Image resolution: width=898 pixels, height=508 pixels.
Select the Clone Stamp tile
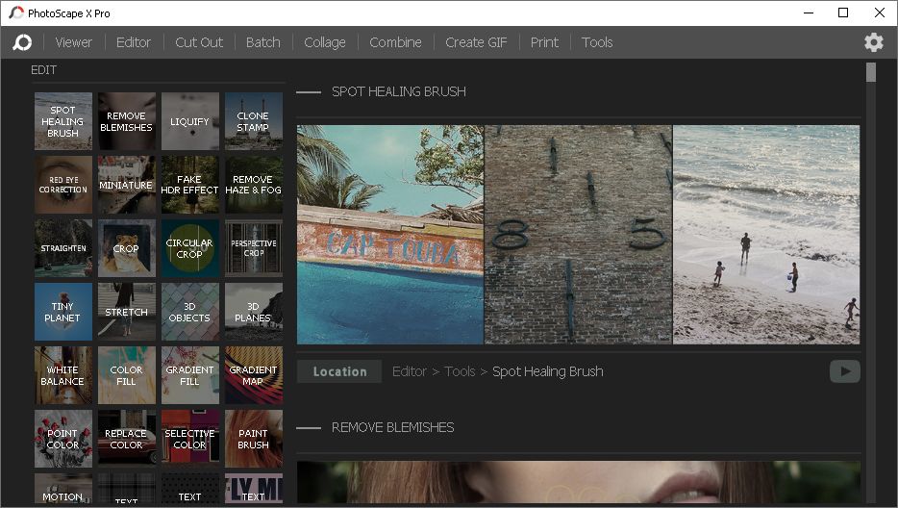pos(254,121)
